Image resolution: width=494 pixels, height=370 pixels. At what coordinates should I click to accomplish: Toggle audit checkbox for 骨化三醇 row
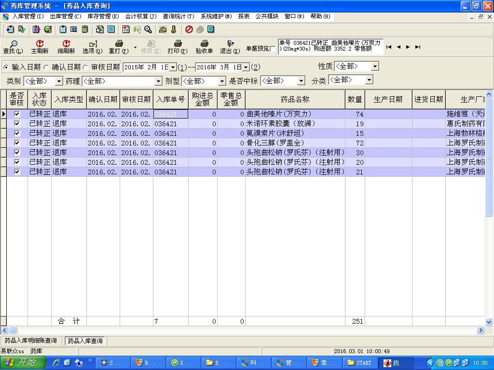pyautogui.click(x=17, y=143)
